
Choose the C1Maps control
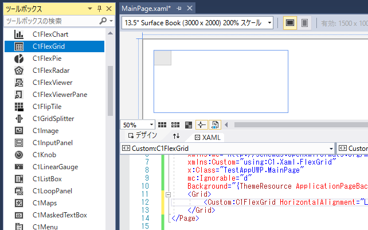click(x=45, y=203)
